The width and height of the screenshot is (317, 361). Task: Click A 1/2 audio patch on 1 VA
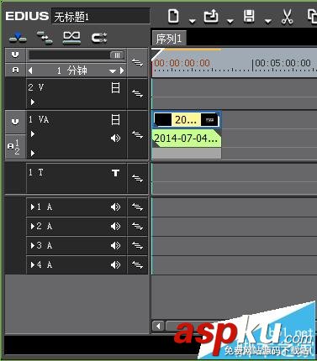point(15,147)
